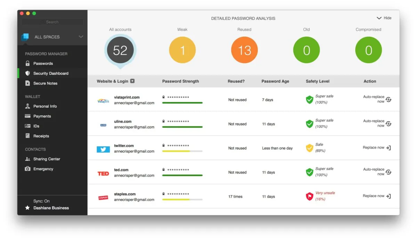Expand the All Spaces dropdown
The height and width of the screenshot is (240, 417).
[x=81, y=37]
